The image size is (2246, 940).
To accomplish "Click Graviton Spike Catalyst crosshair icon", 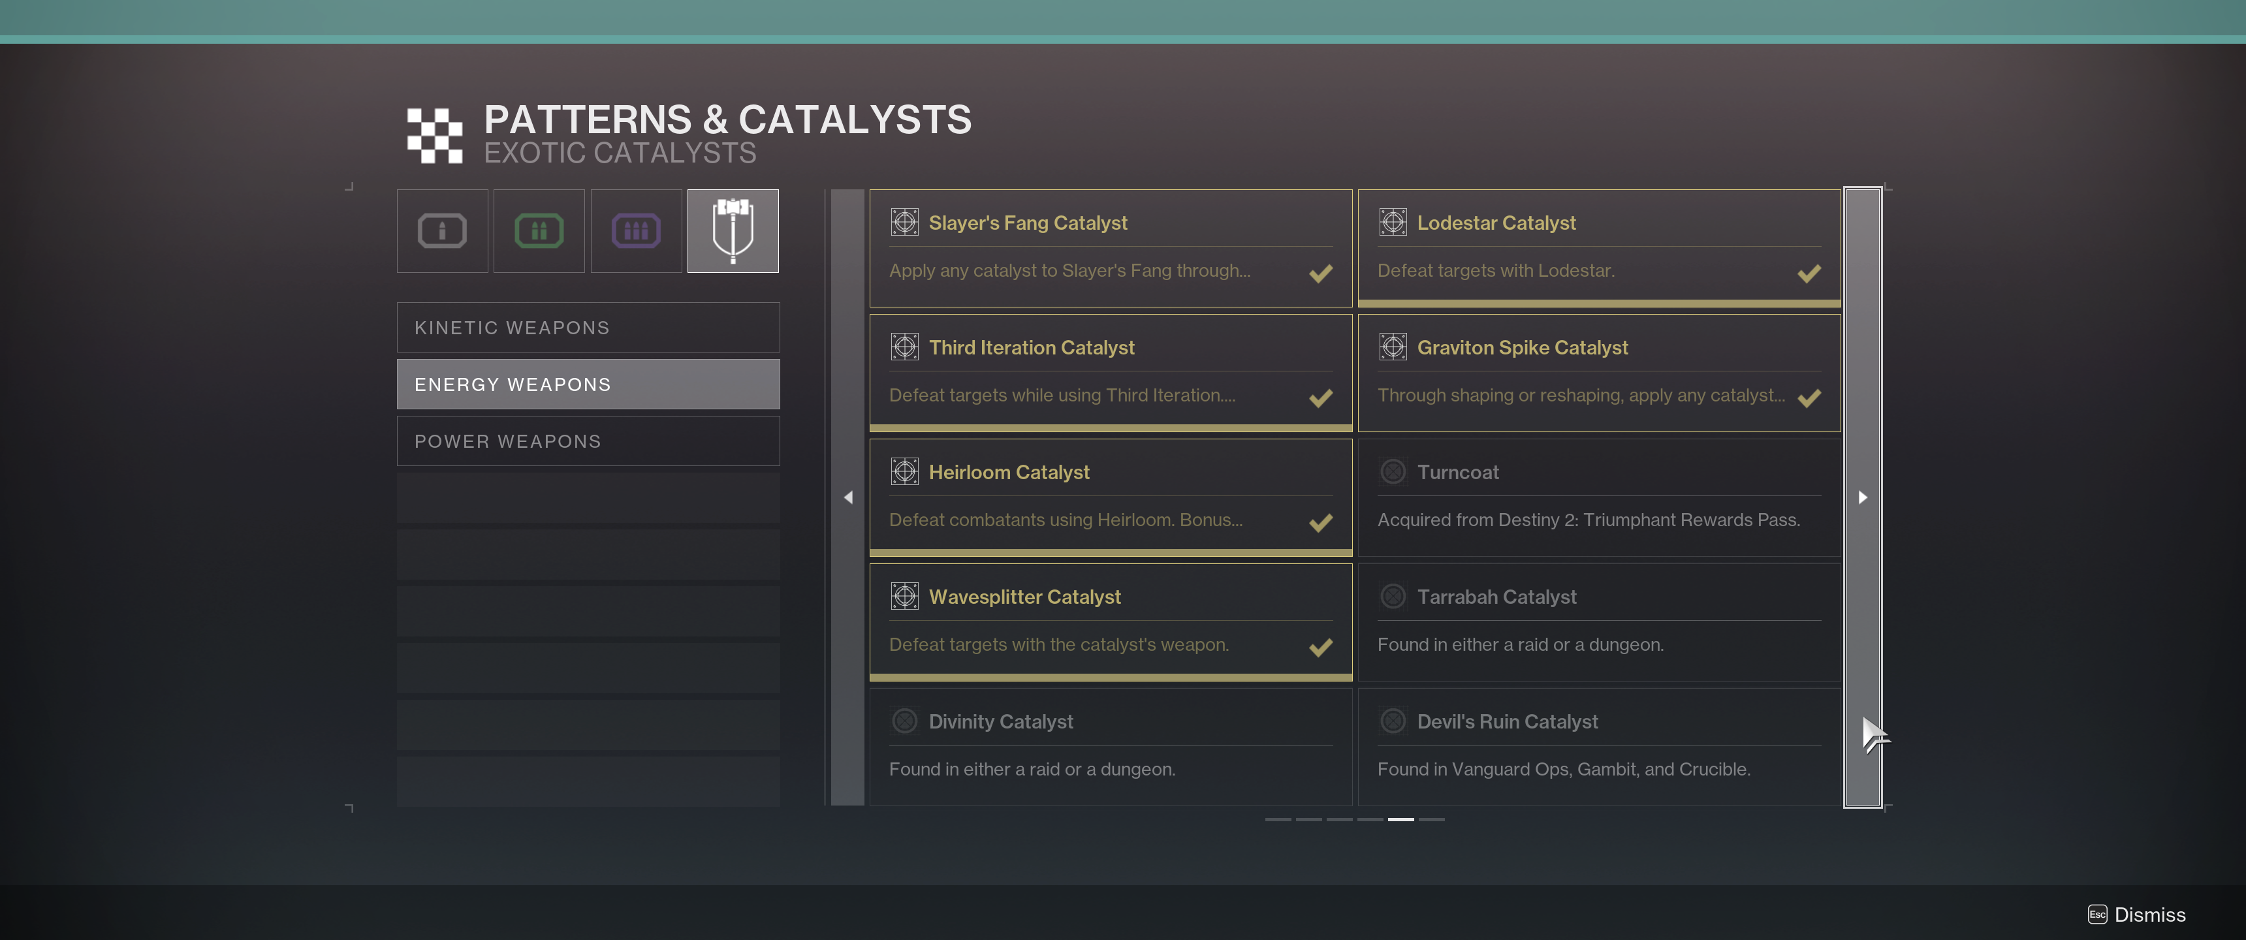I will (1393, 347).
